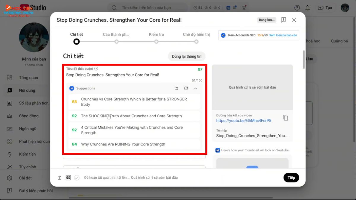Refresh the title suggestions
This screenshot has height=200, width=356.
click(186, 88)
